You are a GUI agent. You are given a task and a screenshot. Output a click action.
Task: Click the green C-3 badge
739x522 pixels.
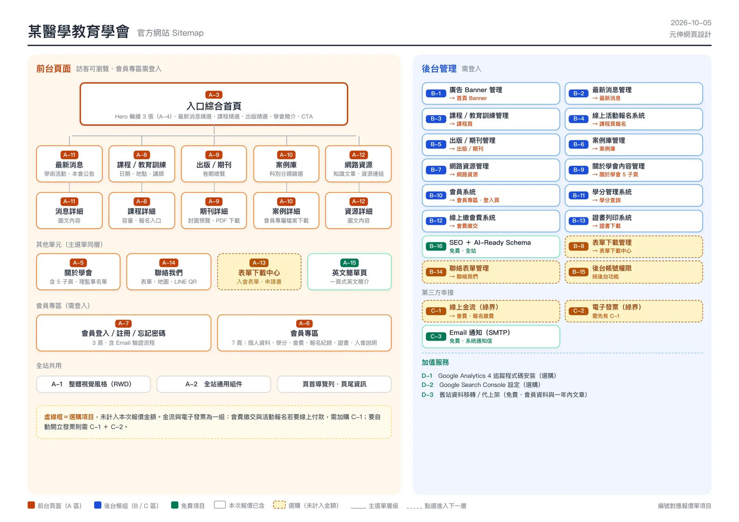(436, 336)
